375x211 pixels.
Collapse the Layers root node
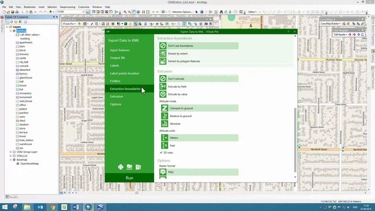(x=7, y=27)
